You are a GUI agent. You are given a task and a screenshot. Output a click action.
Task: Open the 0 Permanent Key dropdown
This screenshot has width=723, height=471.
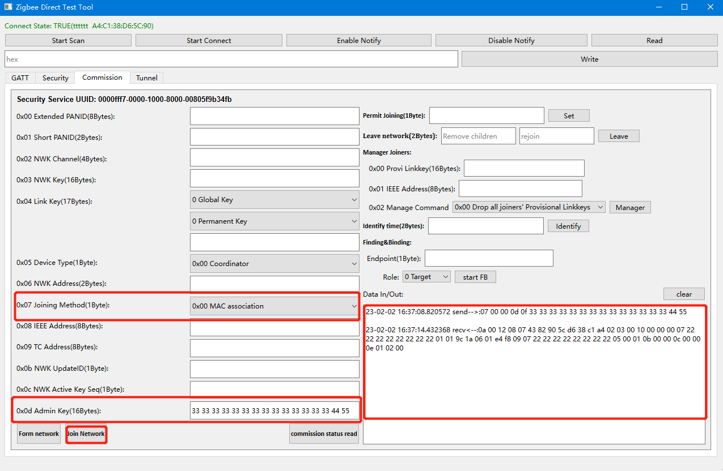[274, 221]
